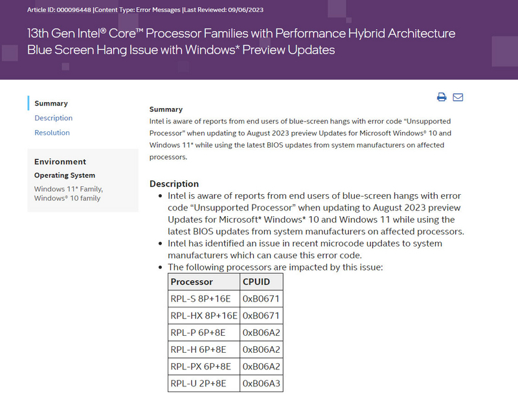Click the Article ID 000096448 text
The image size is (518, 398).
(59, 10)
